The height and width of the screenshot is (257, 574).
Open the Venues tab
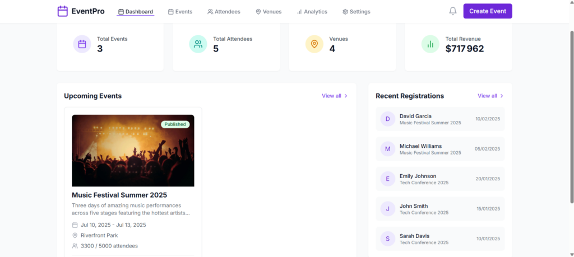[269, 12]
